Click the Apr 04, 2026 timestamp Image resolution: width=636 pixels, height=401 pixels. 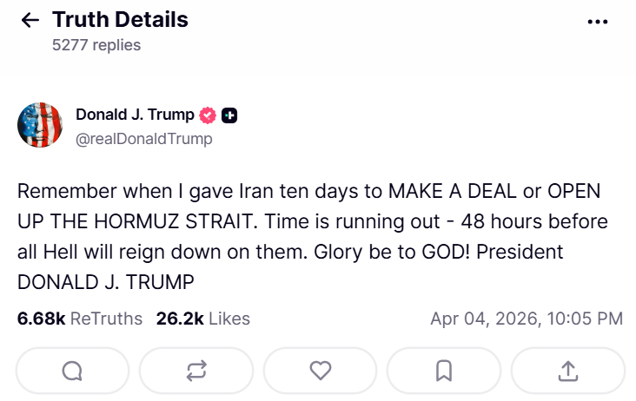pyautogui.click(x=527, y=319)
